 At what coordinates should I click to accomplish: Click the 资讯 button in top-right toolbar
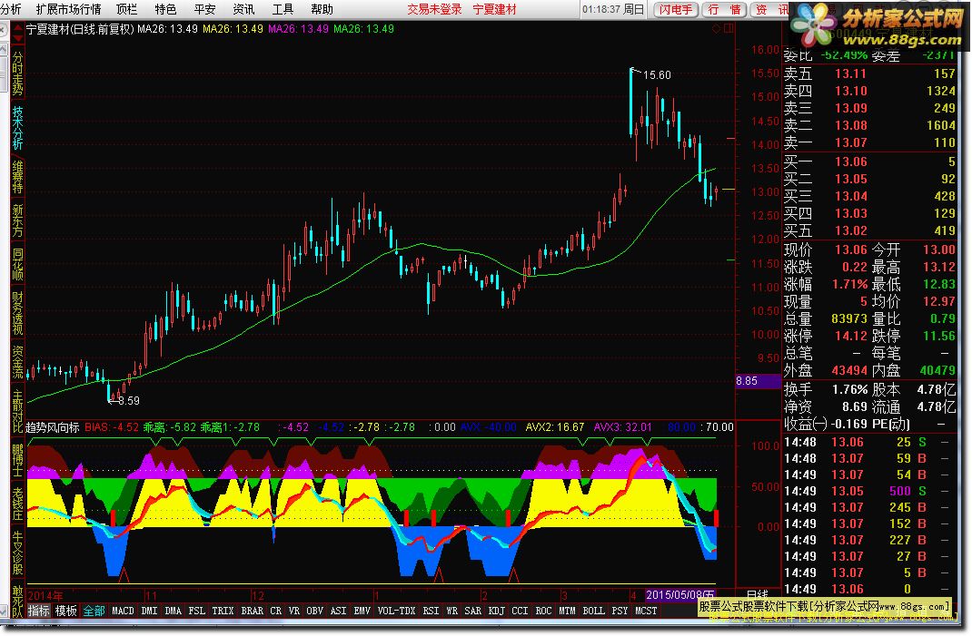pos(770,9)
